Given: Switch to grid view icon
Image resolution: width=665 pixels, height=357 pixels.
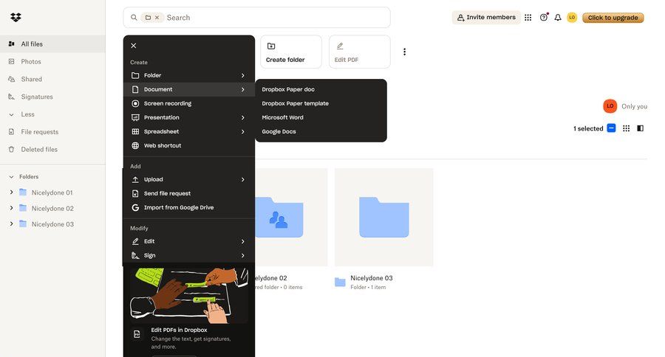Looking at the screenshot, I should [626, 128].
